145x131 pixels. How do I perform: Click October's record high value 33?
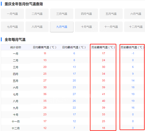(x=104, y=115)
